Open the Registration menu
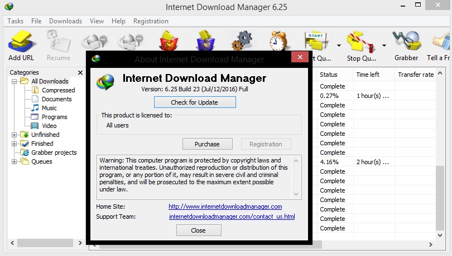 [x=151, y=21]
